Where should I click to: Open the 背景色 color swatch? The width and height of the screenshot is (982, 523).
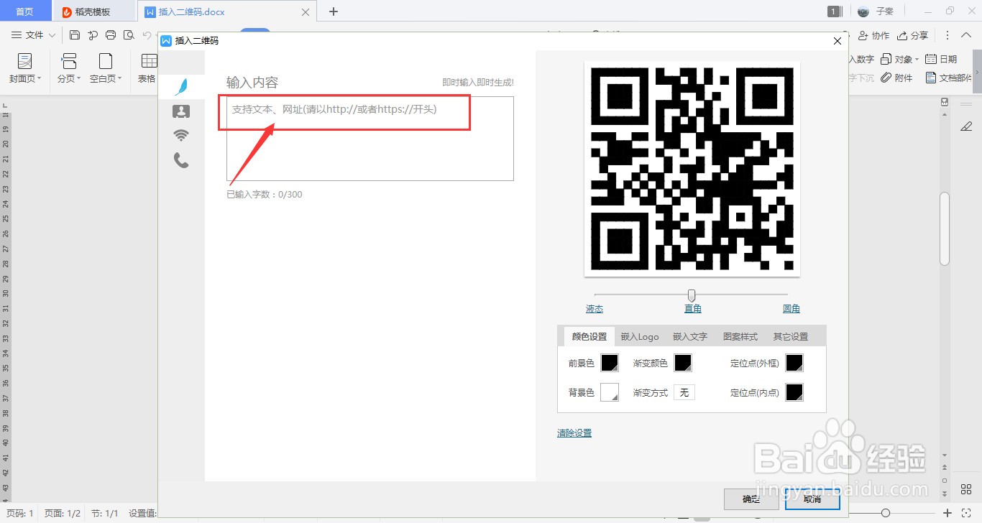[610, 392]
